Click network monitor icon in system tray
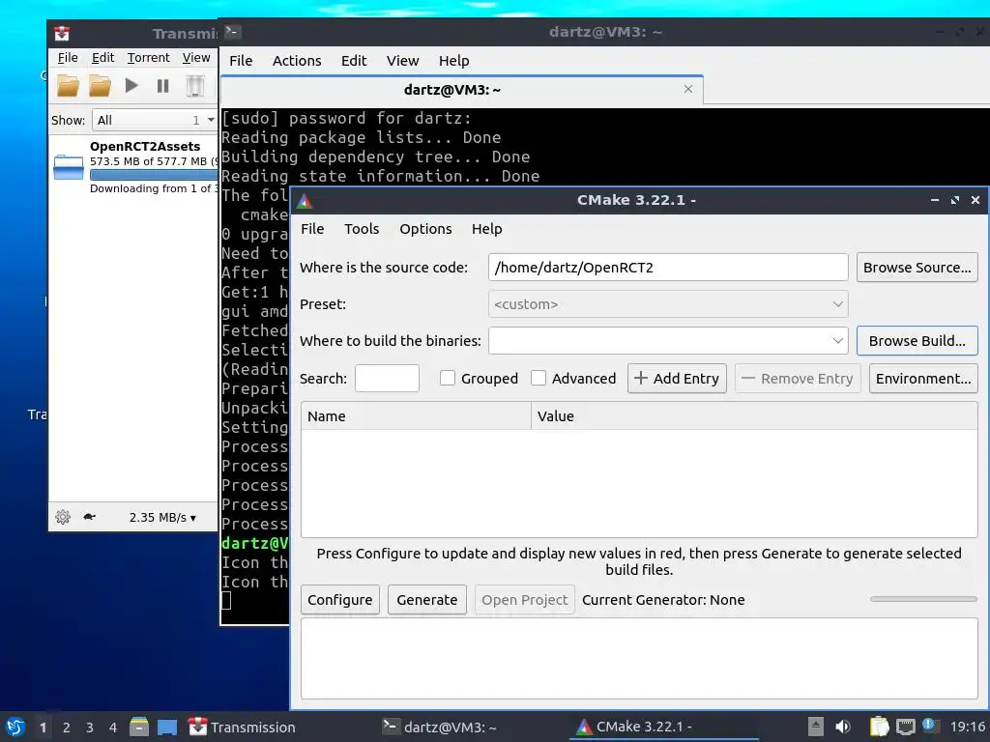Screen dimensions: 990x742 tap(905, 728)
